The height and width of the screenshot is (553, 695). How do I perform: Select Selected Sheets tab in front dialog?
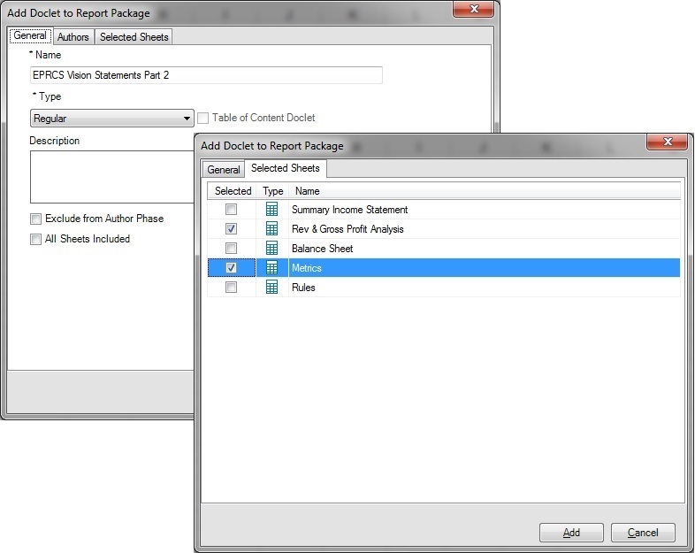pos(286,168)
